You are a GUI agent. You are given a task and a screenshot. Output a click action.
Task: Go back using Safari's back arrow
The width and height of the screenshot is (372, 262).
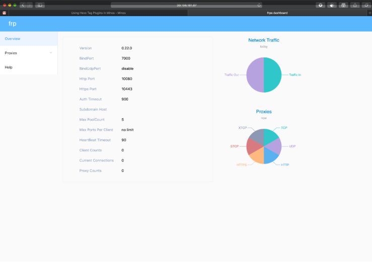click(x=23, y=5)
